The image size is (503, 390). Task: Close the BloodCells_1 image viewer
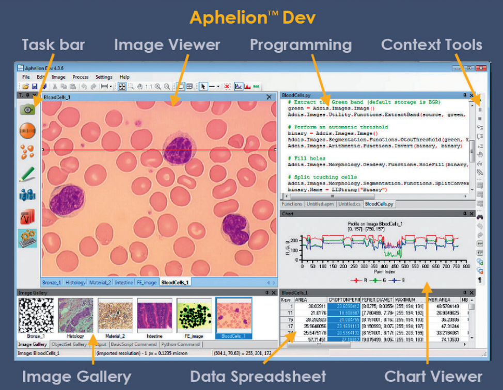point(269,97)
